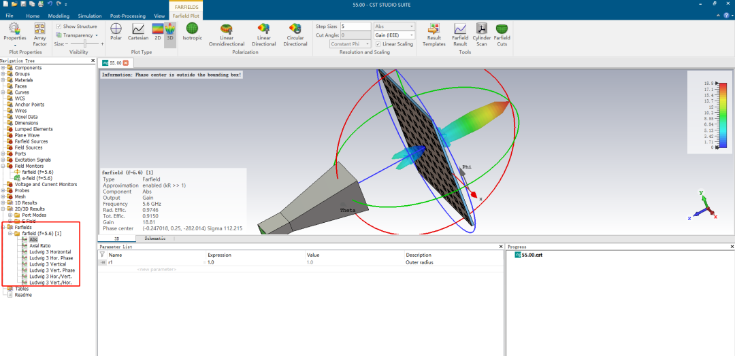This screenshot has height=356, width=735.
Task: Switch to Cartesian plot type
Action: click(138, 31)
